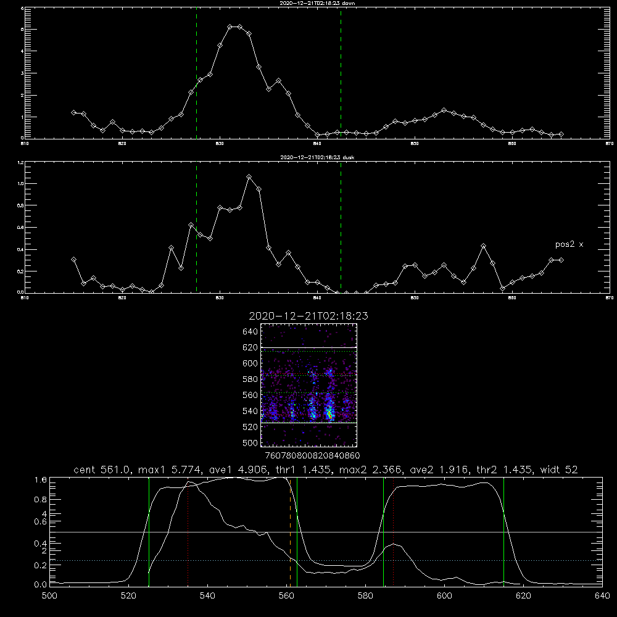Click the y-axis label '500' beside the spectrogram
The width and height of the screenshot is (617, 617).
pyautogui.click(x=251, y=443)
